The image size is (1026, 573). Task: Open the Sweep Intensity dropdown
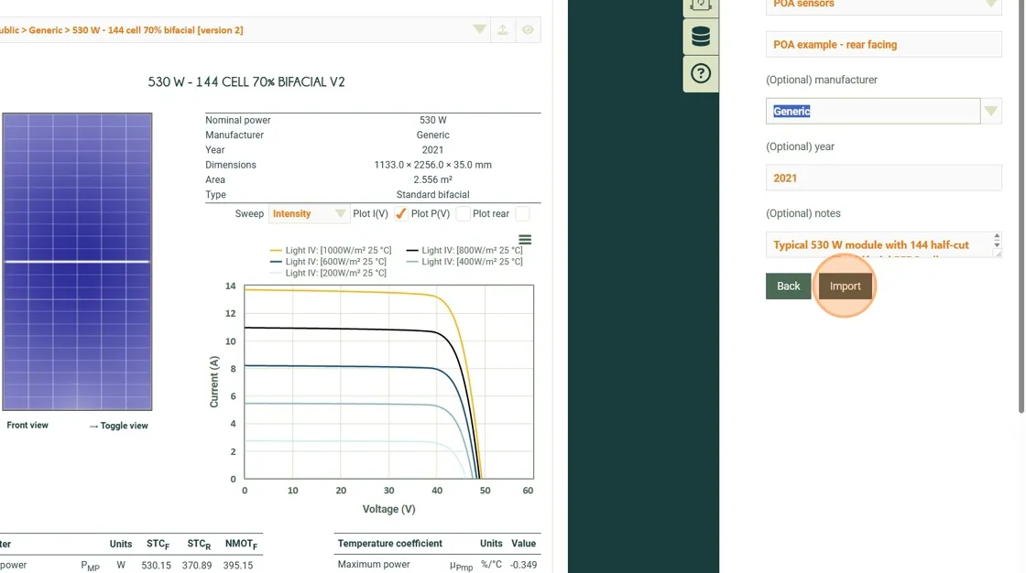309,214
